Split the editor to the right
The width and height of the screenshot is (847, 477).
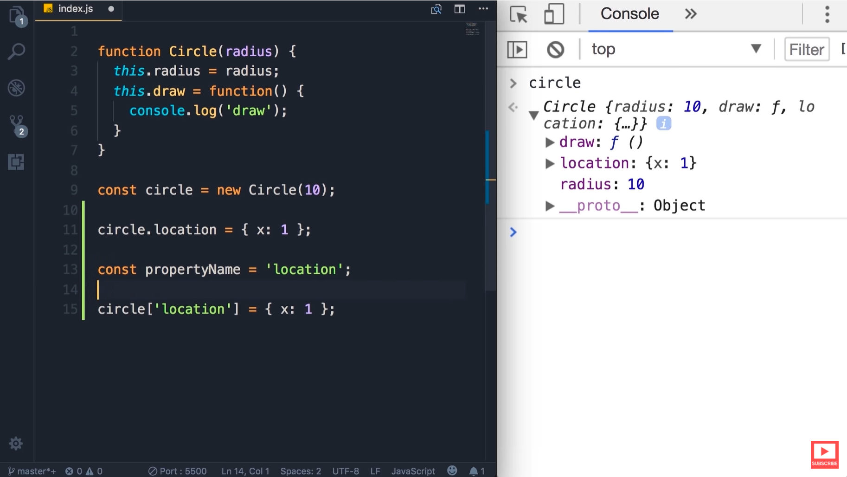tap(460, 9)
